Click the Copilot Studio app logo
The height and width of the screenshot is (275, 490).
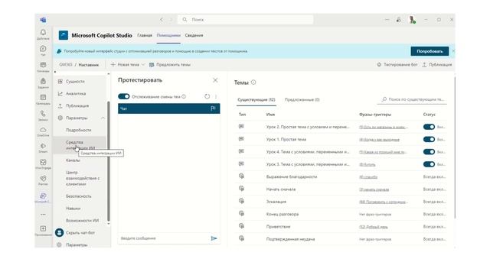[63, 35]
